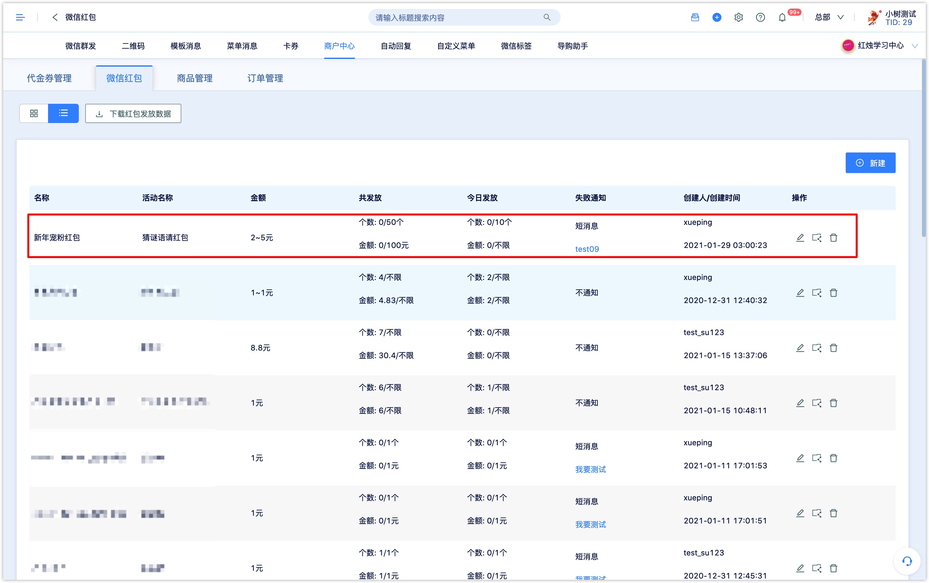Screen dimensions: 929x583
Task: Open the 模板消息 menu
Action: (x=186, y=46)
